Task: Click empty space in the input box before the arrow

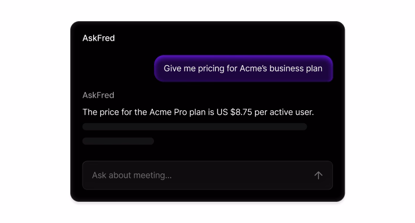Action: point(251,175)
